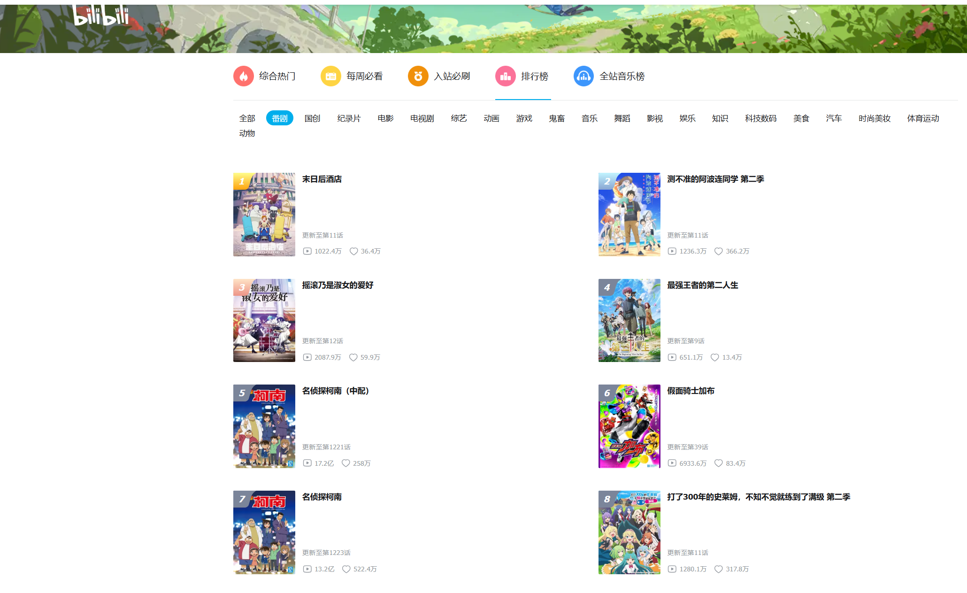Switch to the 电视剧 category
Screen dimensions: 967x593
(422, 118)
